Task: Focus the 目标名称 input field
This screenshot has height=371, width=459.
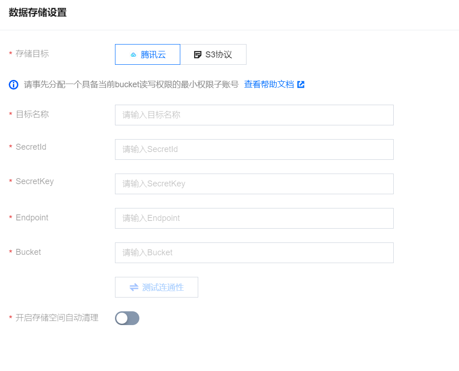Action: [x=254, y=115]
